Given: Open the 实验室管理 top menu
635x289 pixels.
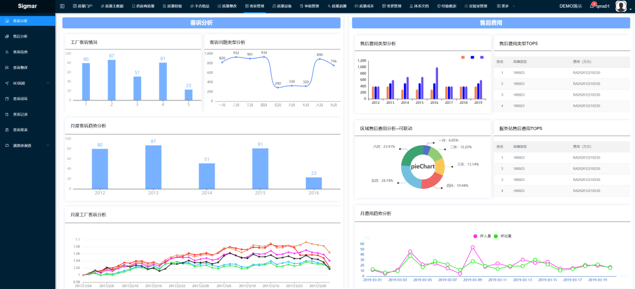Looking at the screenshot, I should [x=476, y=6].
